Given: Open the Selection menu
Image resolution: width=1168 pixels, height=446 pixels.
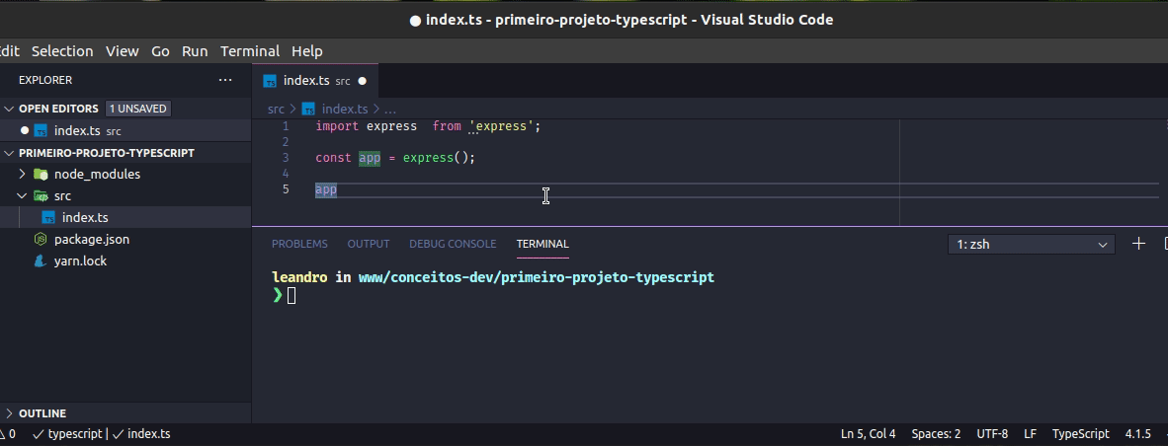Looking at the screenshot, I should pos(62,51).
